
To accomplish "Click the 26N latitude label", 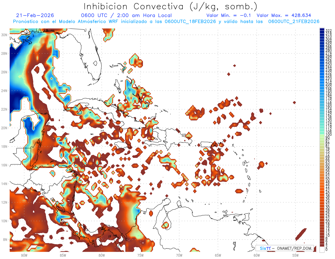I will (5, 72).
